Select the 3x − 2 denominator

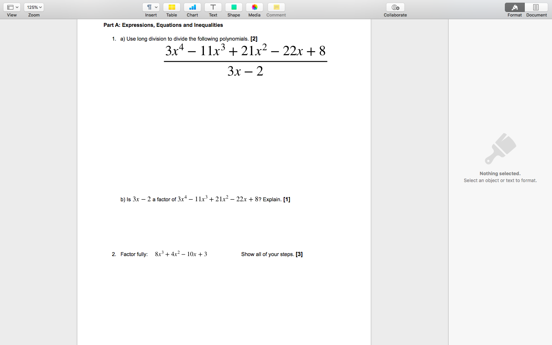pyautogui.click(x=245, y=71)
